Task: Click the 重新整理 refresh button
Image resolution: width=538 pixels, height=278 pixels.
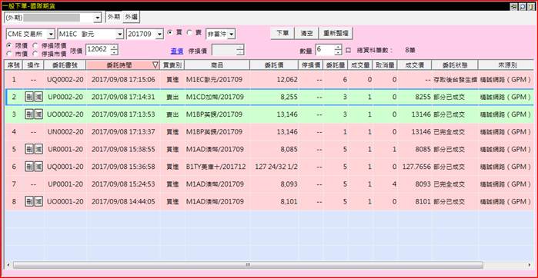Action: point(336,33)
